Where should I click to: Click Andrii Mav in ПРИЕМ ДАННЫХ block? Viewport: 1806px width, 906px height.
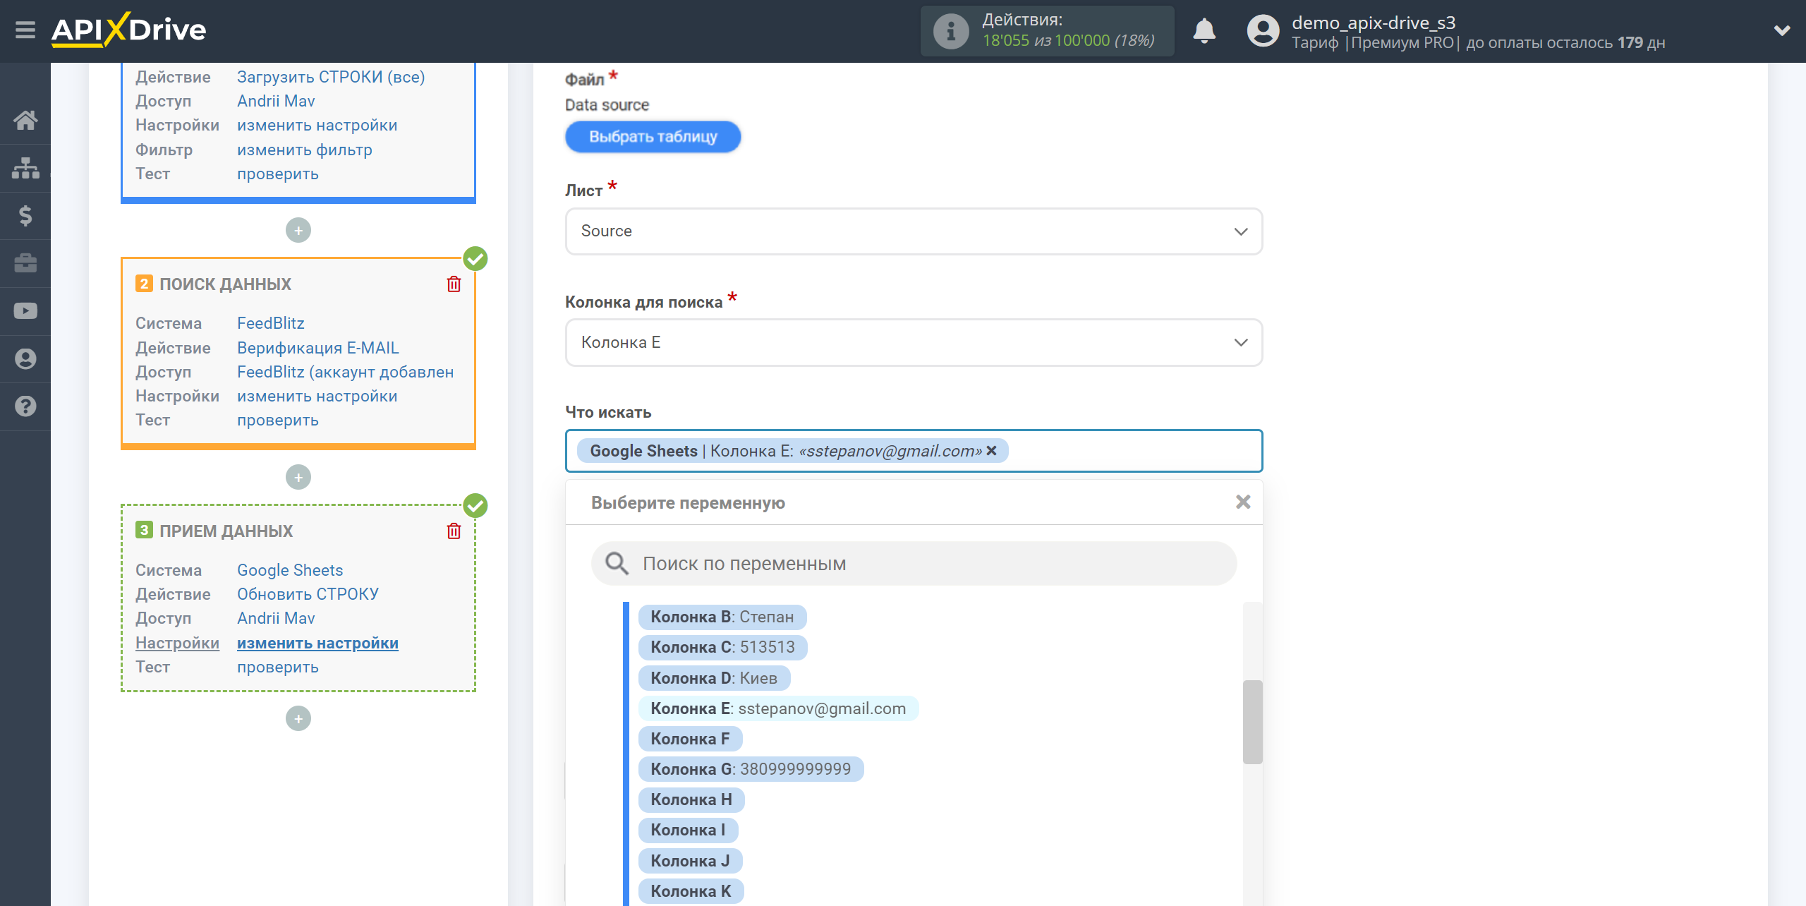(x=276, y=618)
